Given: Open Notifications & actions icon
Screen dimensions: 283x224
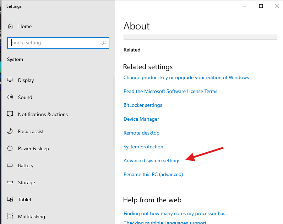Looking at the screenshot, I should [10, 114].
